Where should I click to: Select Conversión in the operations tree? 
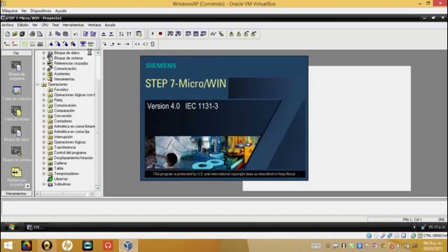(x=63, y=116)
